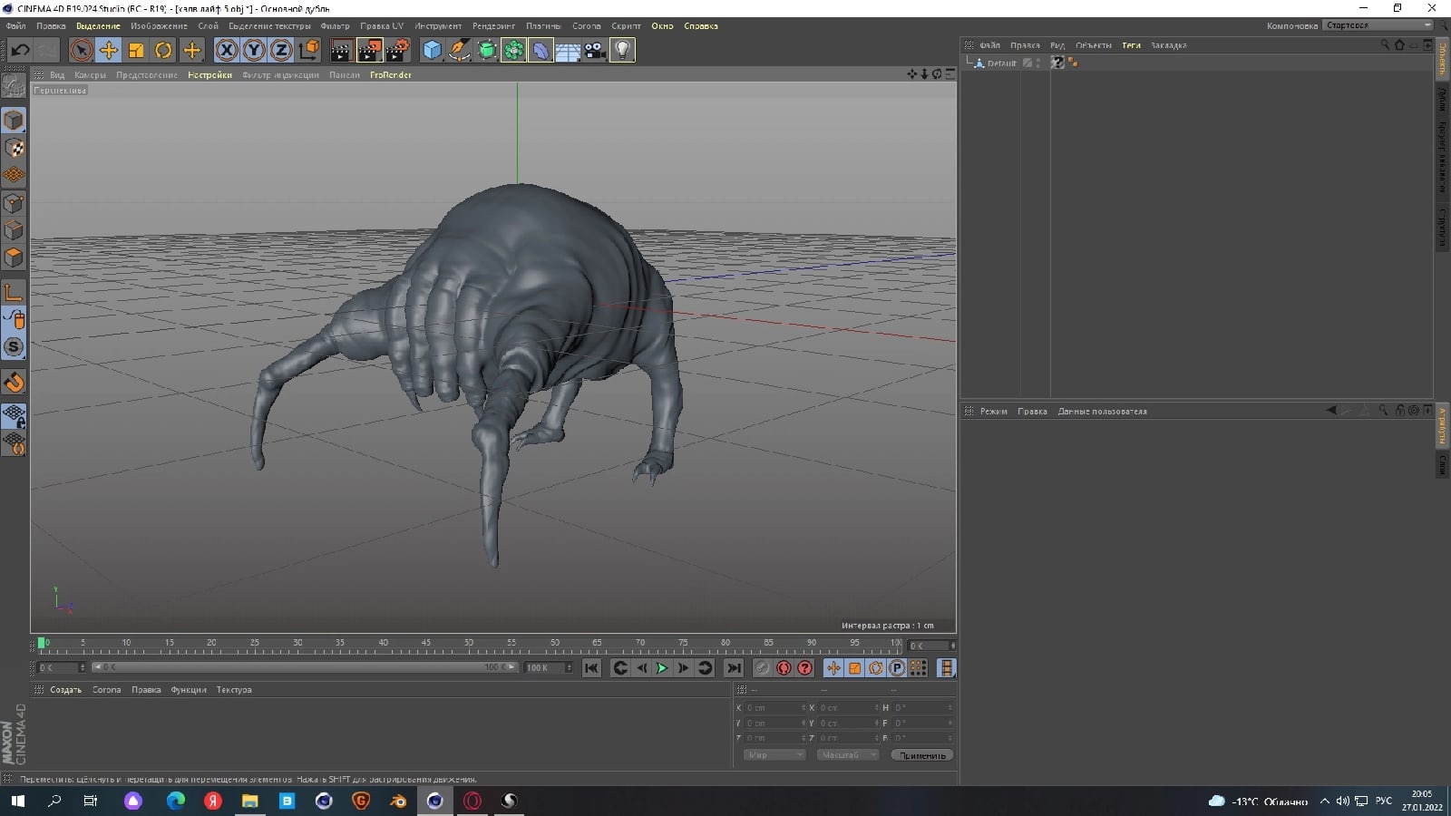1451x816 pixels.
Task: Open the Мир coordinate system dropdown
Action: pyautogui.click(x=774, y=755)
